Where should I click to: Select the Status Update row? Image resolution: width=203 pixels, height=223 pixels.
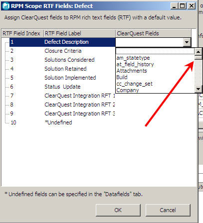click(62, 87)
